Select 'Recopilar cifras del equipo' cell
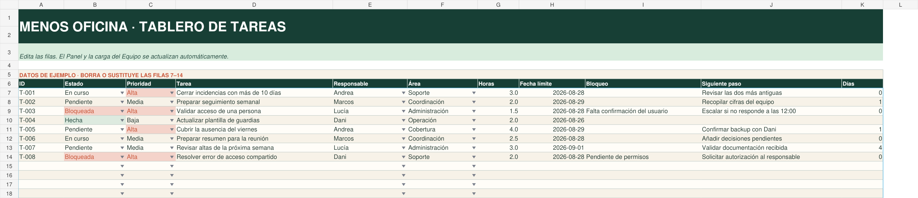 [771, 102]
